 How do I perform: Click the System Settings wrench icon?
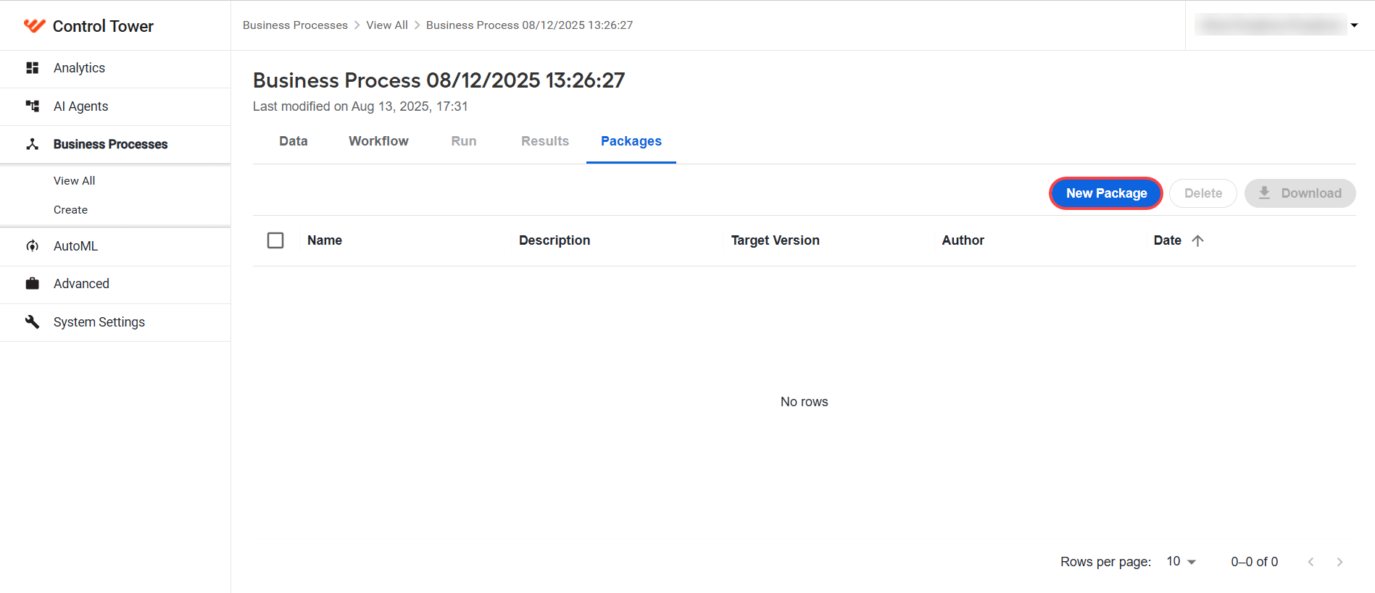32,321
